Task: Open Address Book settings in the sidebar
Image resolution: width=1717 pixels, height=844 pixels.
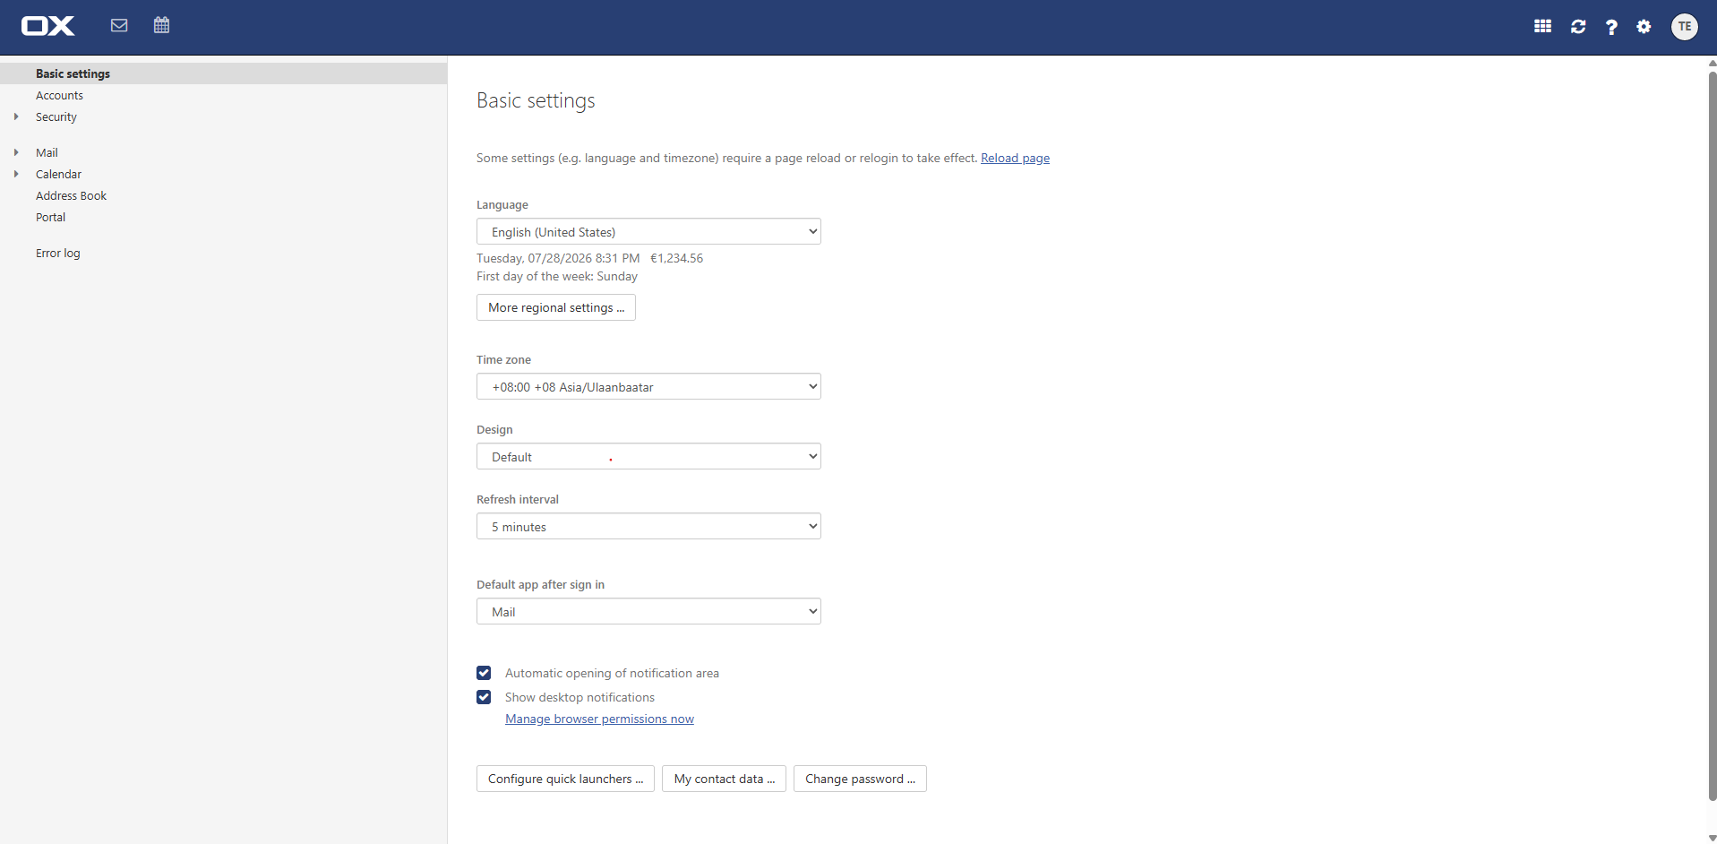Action: (x=223, y=195)
